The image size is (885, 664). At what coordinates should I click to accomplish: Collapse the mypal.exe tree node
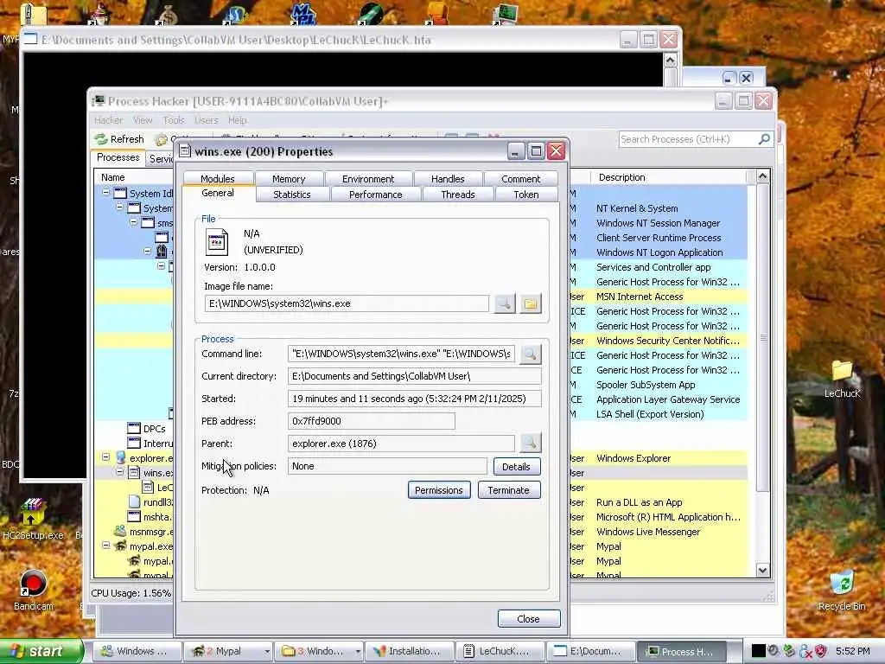click(x=105, y=546)
